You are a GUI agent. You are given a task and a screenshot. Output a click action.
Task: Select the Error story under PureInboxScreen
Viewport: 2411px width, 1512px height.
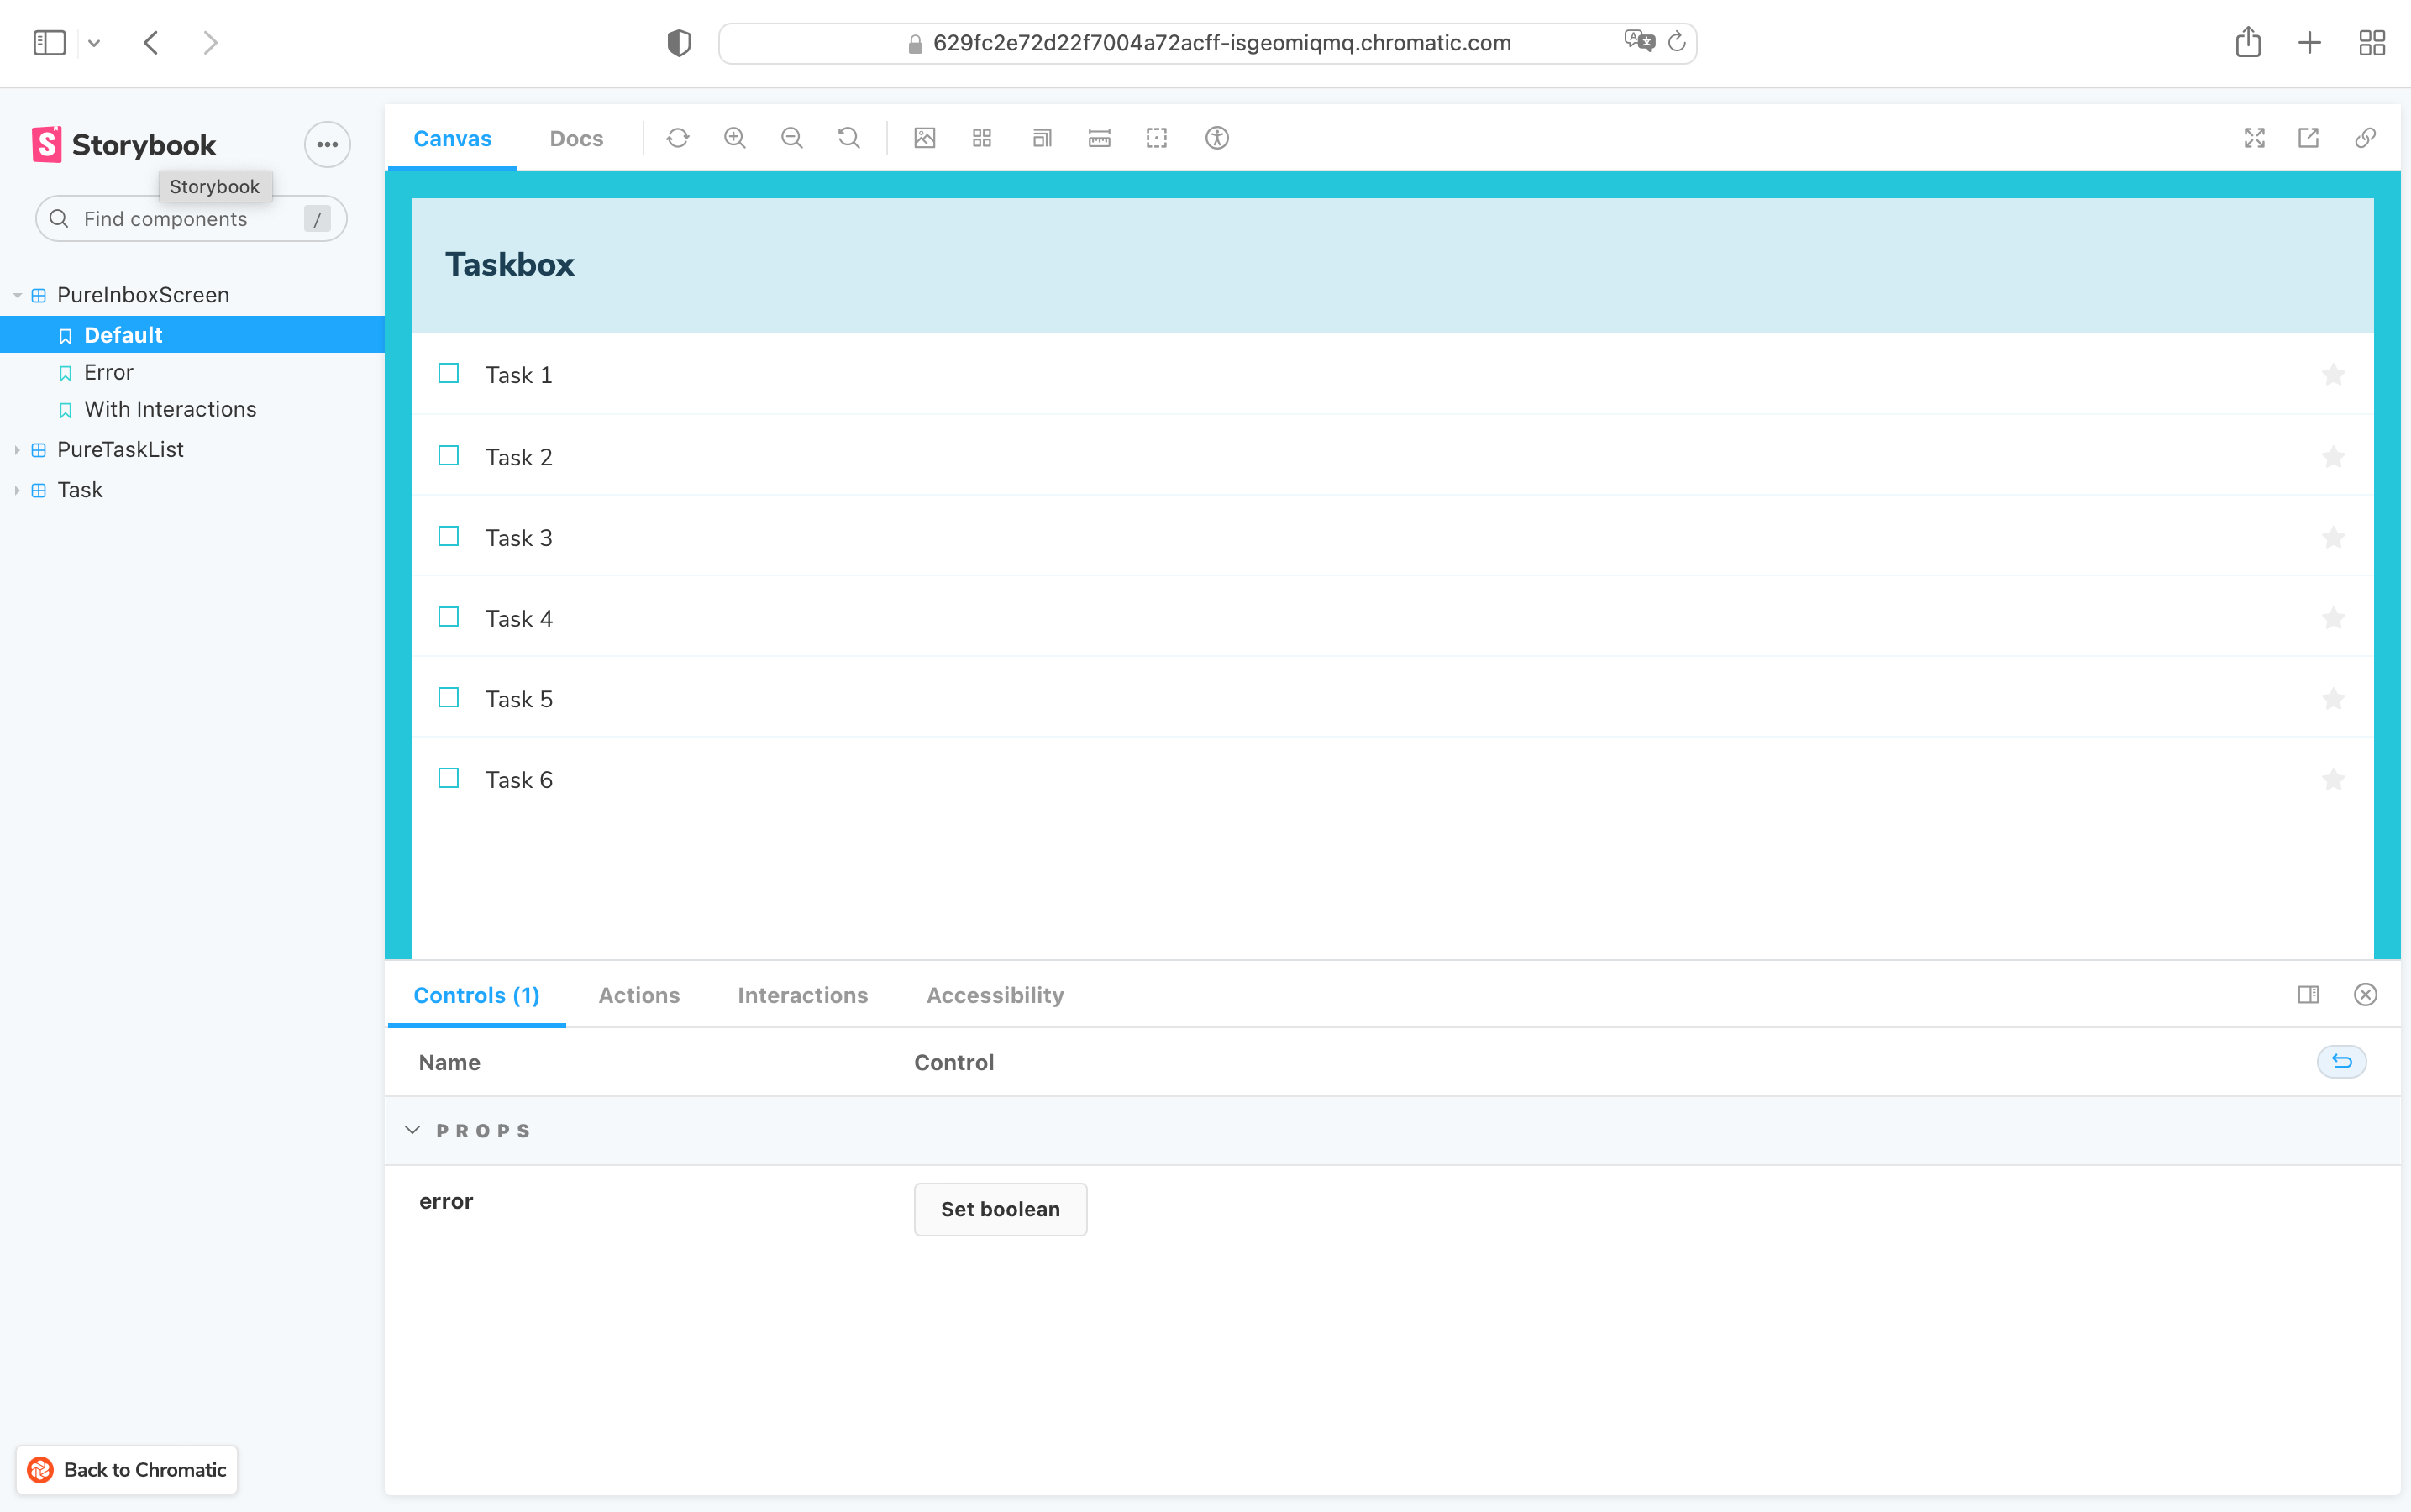pos(110,371)
